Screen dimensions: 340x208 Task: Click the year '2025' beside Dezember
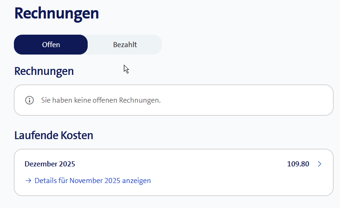(66, 164)
